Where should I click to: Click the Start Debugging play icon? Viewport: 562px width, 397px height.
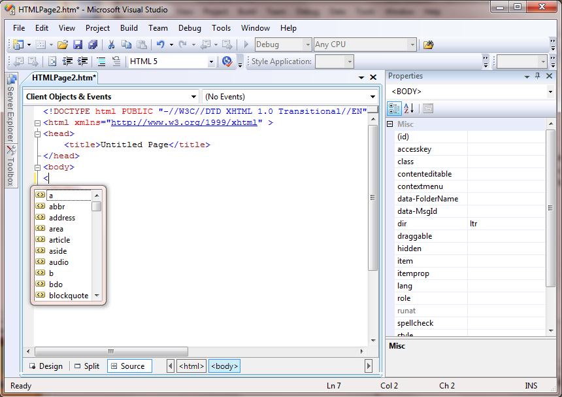point(246,44)
